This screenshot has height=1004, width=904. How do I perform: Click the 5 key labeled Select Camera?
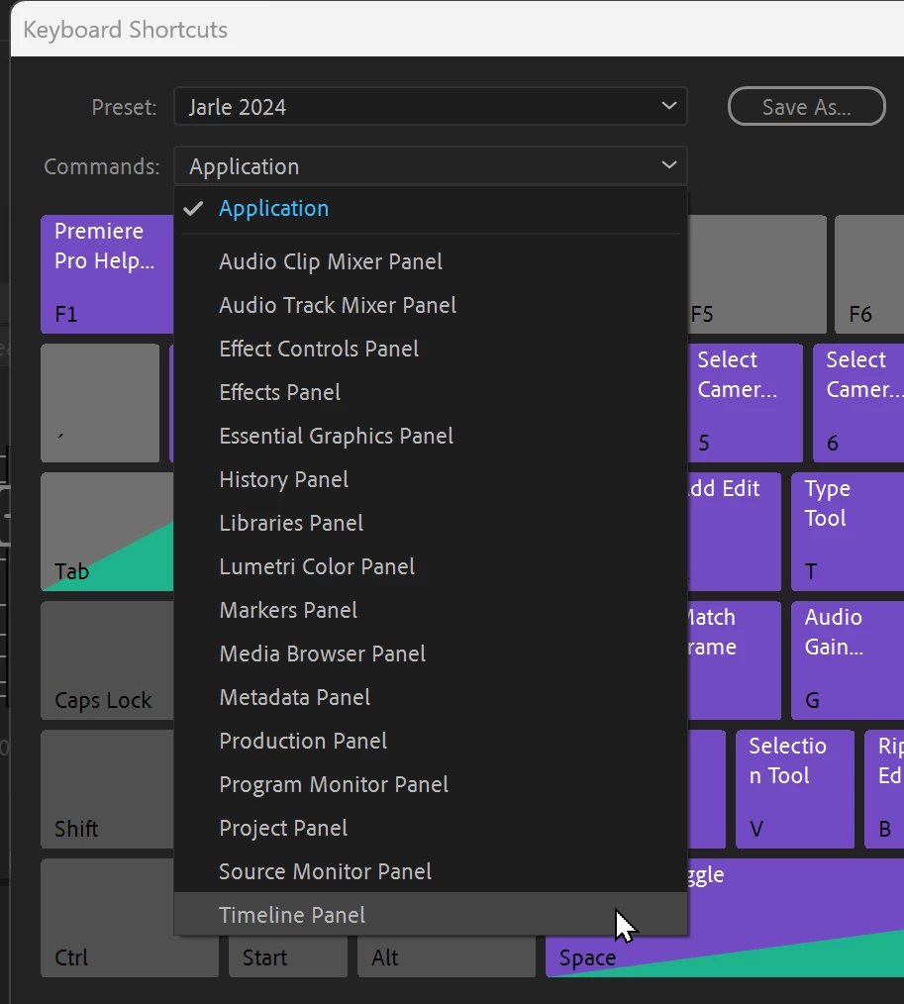point(746,403)
